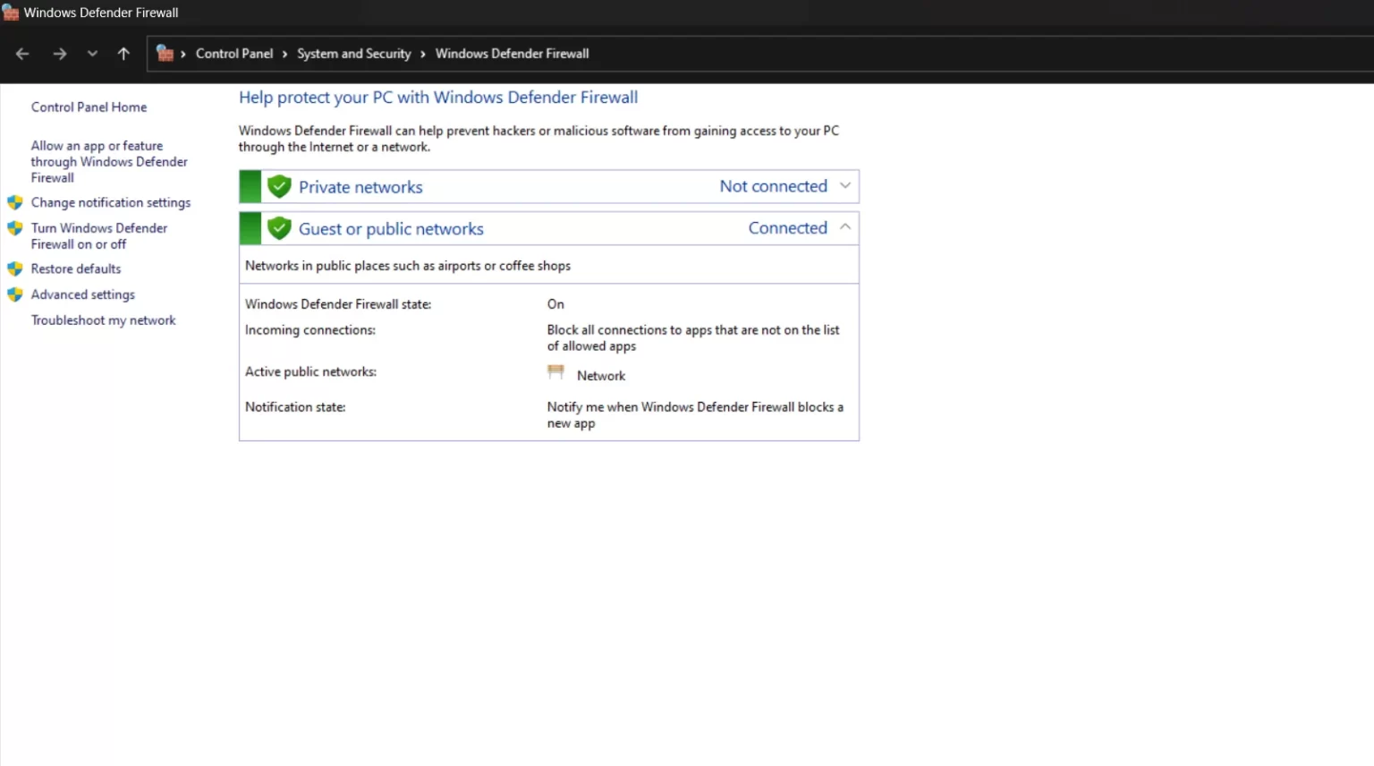Click Private networks heading
Viewport: 1374px width, 766px height.
(x=360, y=187)
